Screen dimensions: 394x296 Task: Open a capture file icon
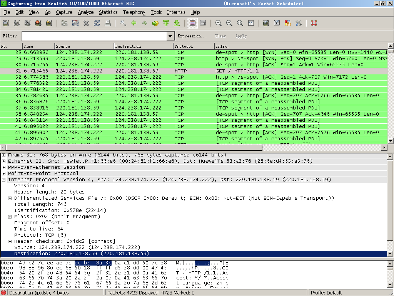65,23
